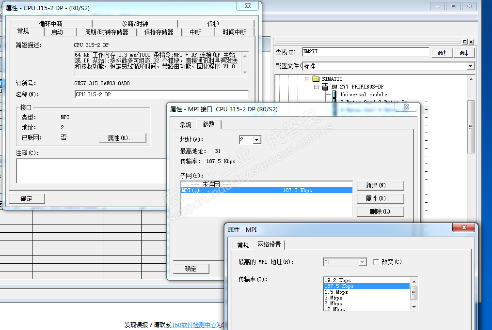Select the 网络设置 tab
492x330 pixels.
click(x=269, y=244)
